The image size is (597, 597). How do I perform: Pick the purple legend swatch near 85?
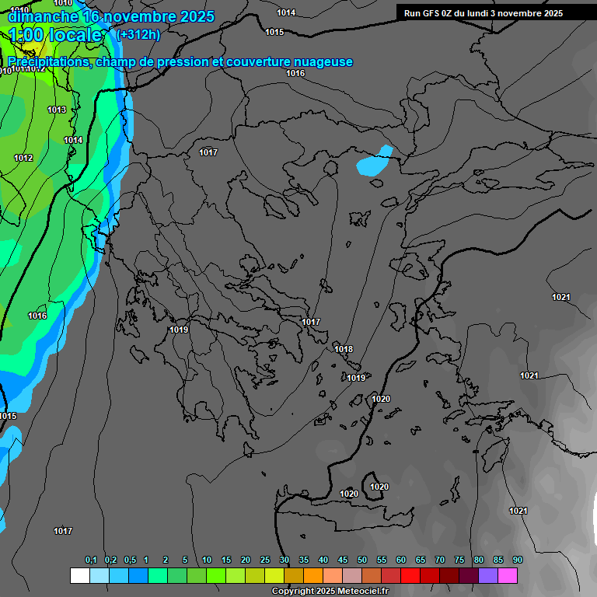(x=488, y=575)
